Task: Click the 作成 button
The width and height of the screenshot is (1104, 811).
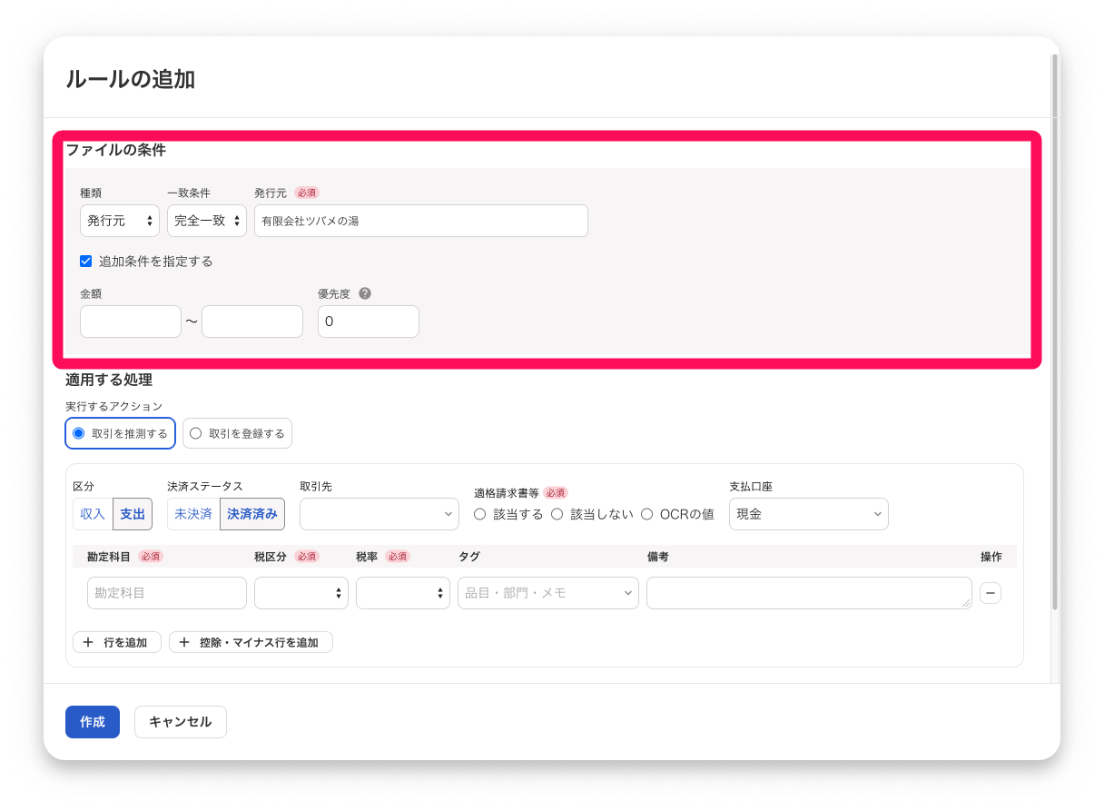Action: click(93, 722)
